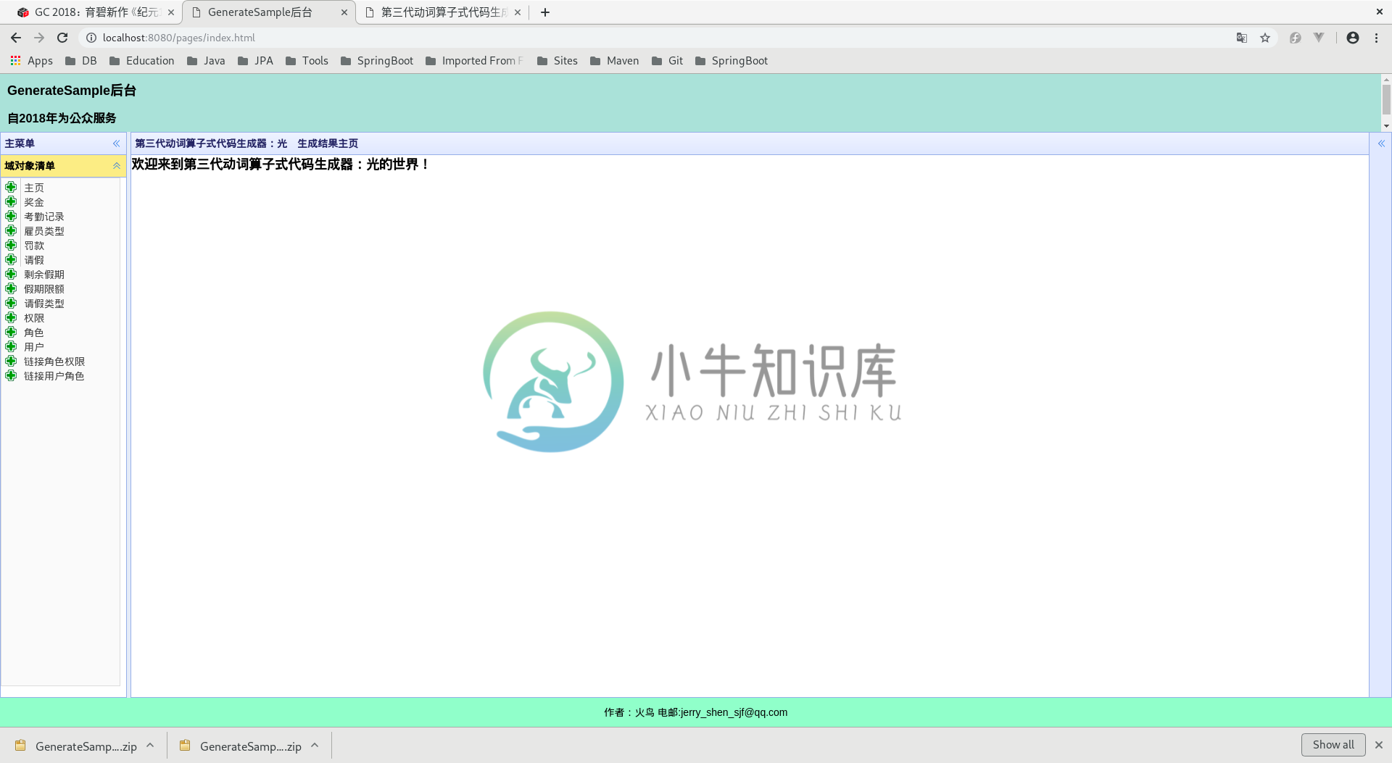Screen dimensions: 1392x763
Task: Click the green plus icon beside 雇员类型
Action: point(11,230)
